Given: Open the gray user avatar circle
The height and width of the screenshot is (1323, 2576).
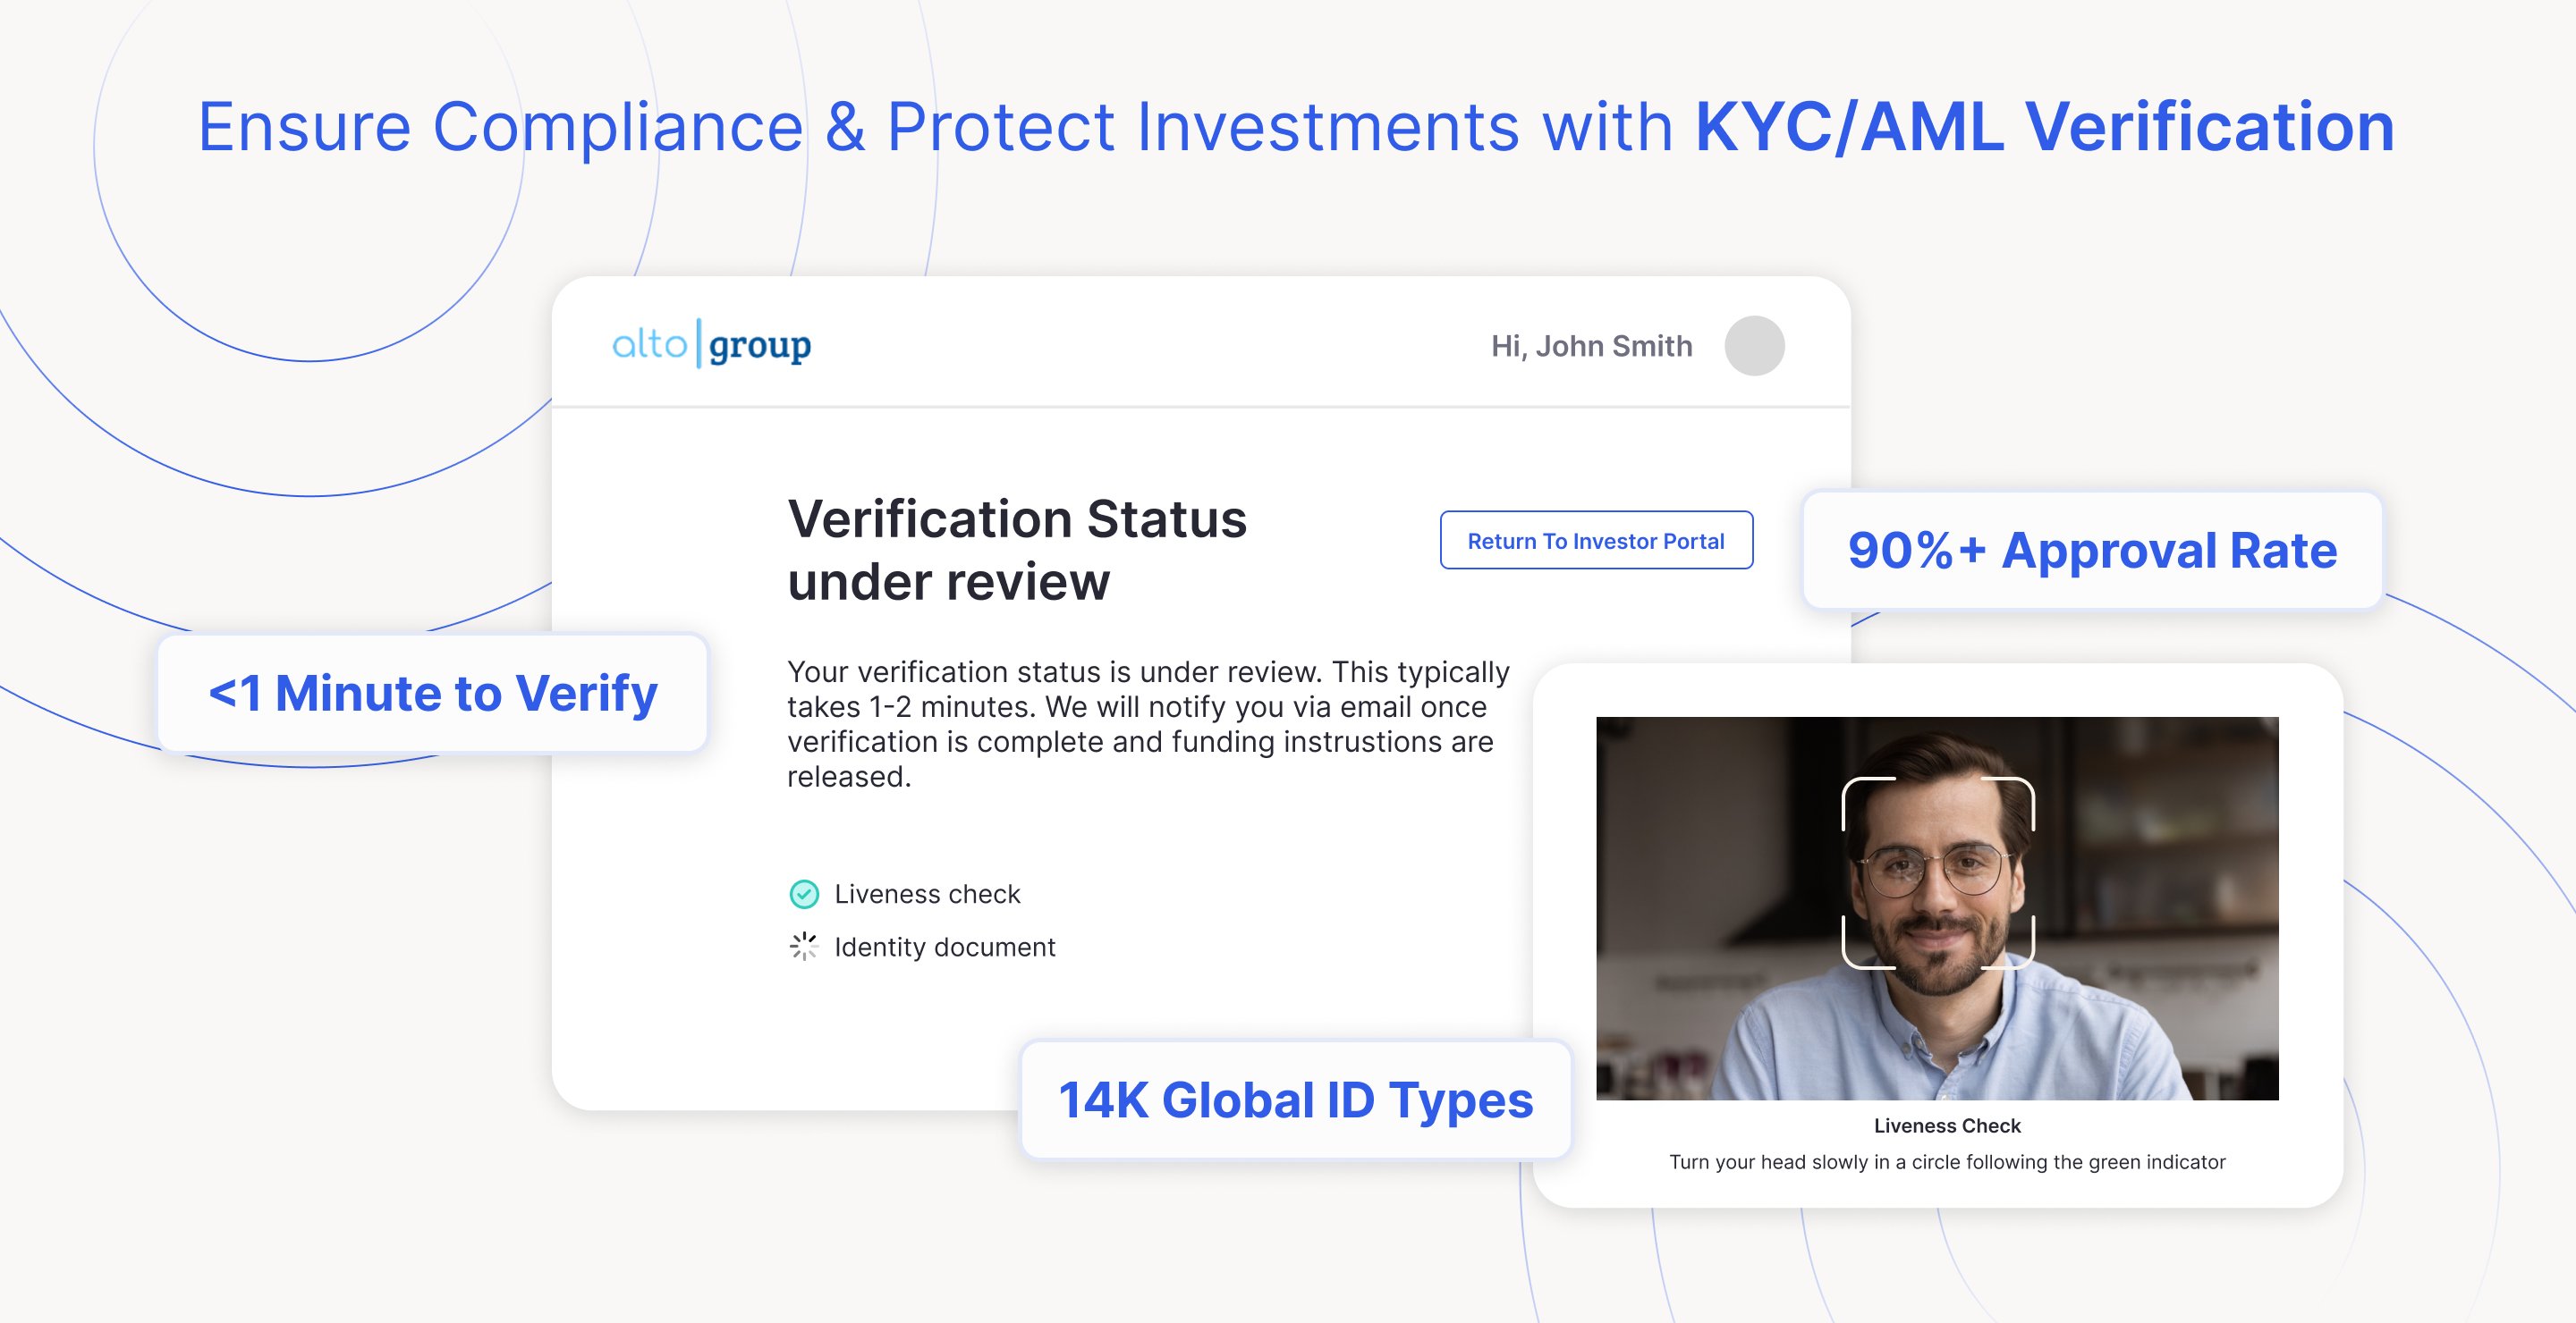Looking at the screenshot, I should click(x=1754, y=346).
